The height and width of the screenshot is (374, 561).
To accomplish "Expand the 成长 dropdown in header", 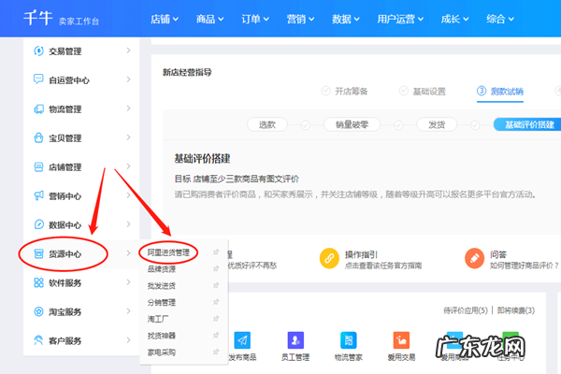I will [x=454, y=19].
